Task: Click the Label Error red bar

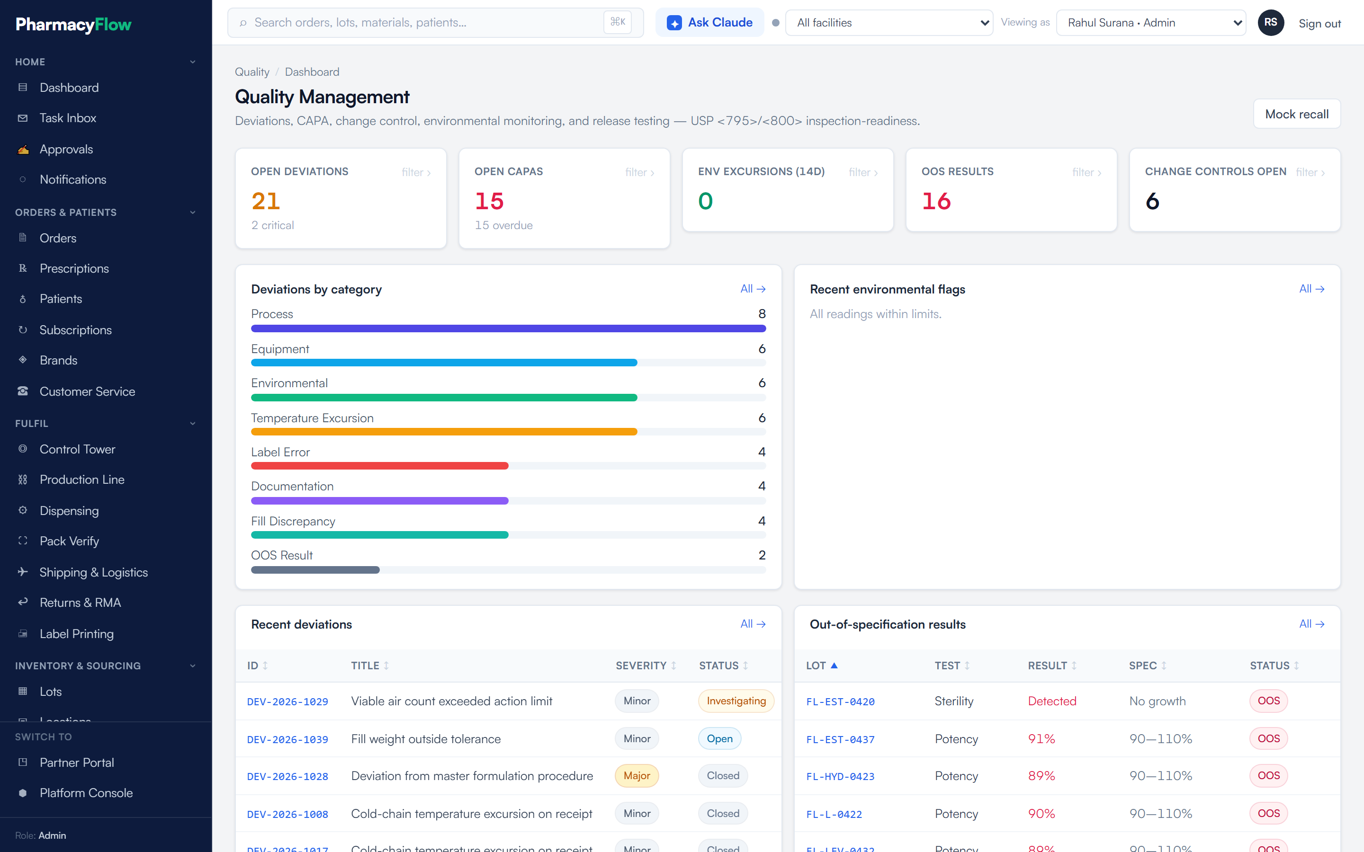Action: click(380, 466)
